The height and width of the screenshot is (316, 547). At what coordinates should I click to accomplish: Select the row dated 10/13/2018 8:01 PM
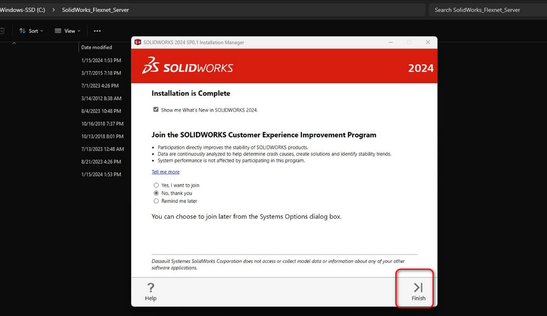click(x=103, y=136)
